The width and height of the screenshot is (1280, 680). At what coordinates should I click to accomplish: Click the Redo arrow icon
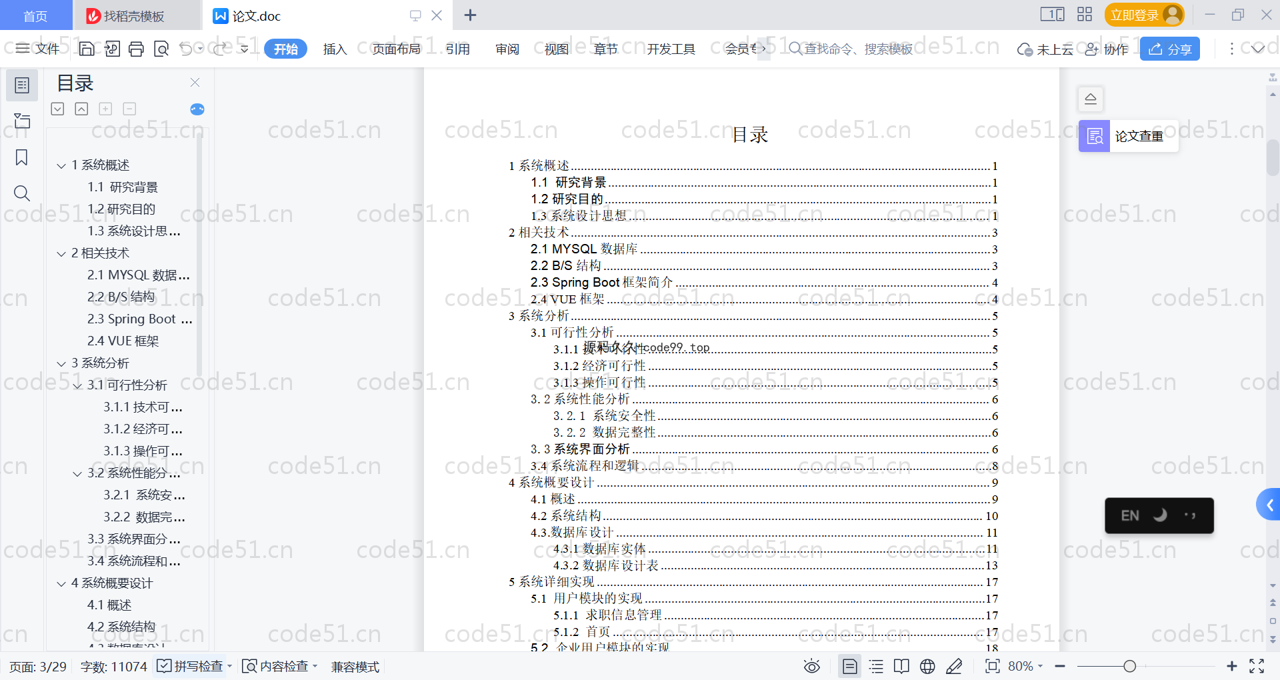(x=219, y=49)
